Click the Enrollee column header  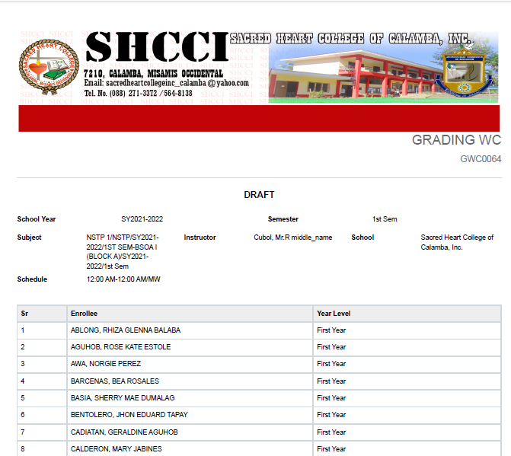[84, 314]
